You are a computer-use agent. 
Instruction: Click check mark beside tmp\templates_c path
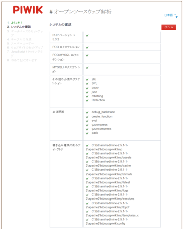(87, 212)
